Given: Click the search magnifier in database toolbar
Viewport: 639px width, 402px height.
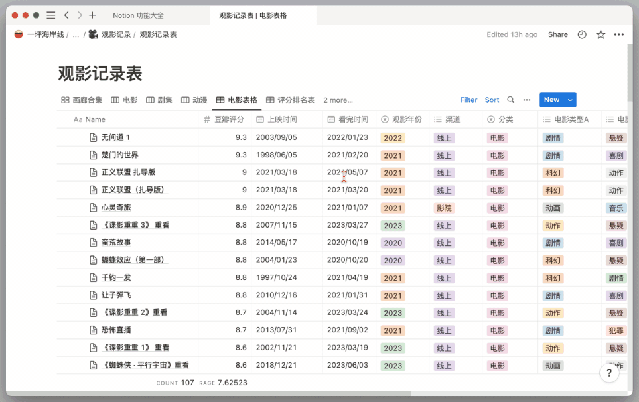Looking at the screenshot, I should pos(511,100).
